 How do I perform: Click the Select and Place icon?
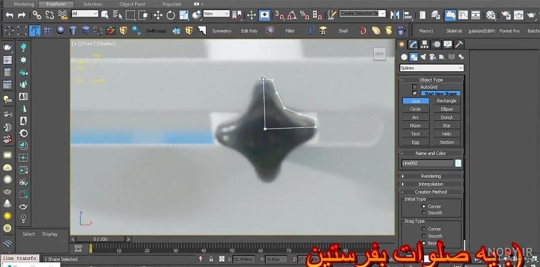coord(197,15)
